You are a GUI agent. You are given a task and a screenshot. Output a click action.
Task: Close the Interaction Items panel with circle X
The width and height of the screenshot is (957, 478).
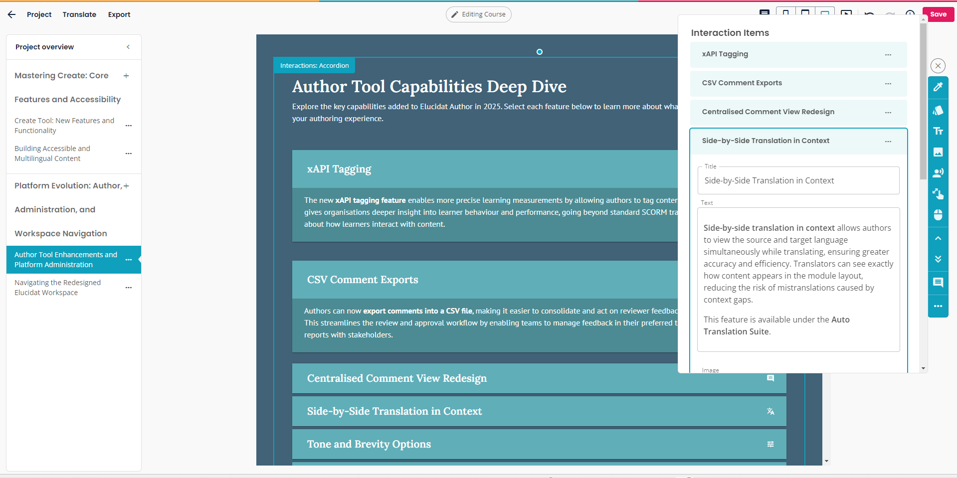click(938, 66)
